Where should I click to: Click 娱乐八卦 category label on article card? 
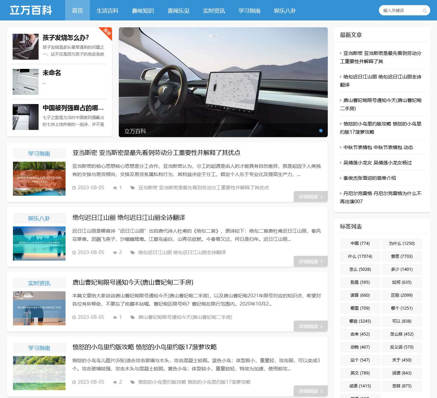(x=39, y=218)
